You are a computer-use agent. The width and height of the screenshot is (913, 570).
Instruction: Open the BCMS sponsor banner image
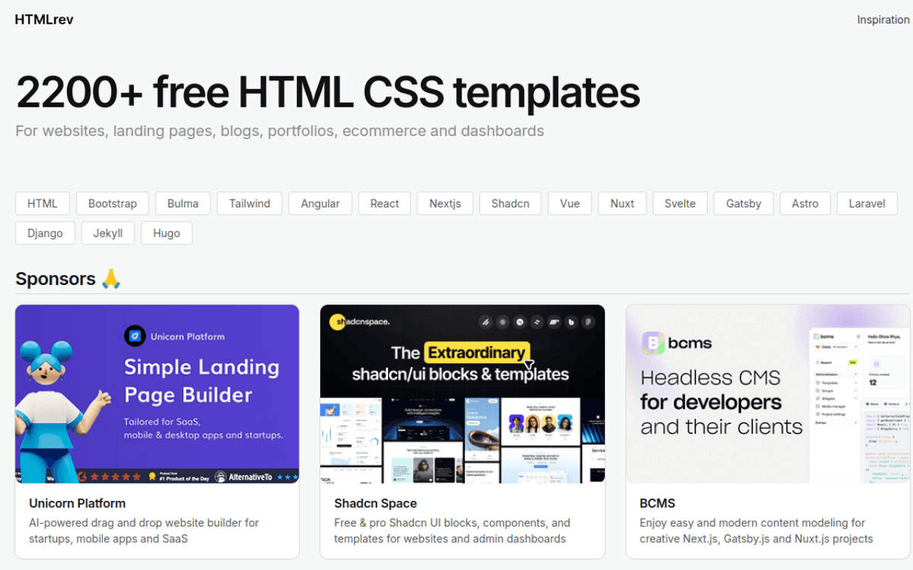click(x=767, y=394)
